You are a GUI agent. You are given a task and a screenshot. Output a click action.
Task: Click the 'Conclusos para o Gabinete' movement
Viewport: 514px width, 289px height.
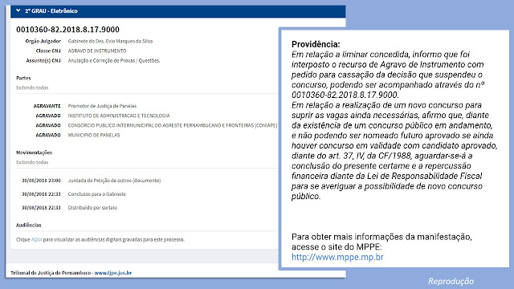coord(96,194)
